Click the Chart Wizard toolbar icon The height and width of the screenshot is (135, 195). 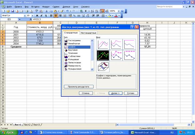(x=102, y=11)
